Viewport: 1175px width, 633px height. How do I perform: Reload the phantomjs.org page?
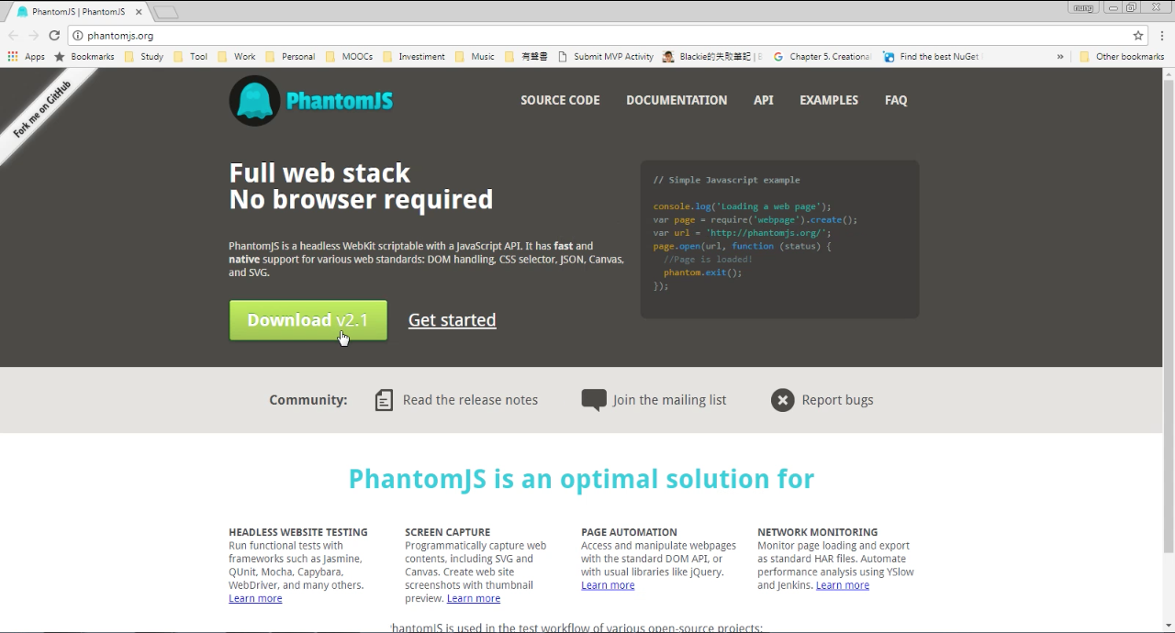point(54,36)
